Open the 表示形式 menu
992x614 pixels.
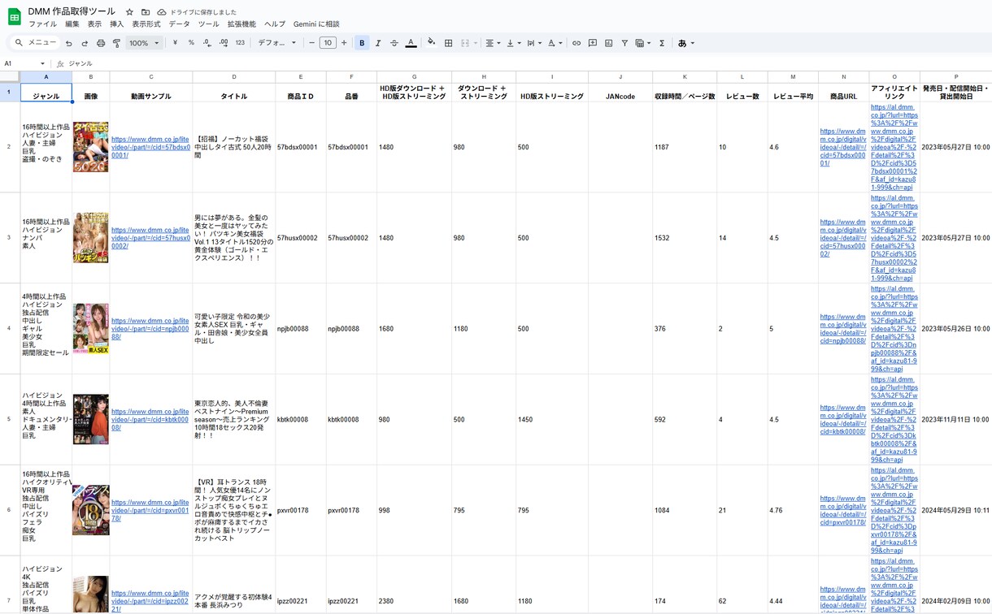pyautogui.click(x=146, y=24)
